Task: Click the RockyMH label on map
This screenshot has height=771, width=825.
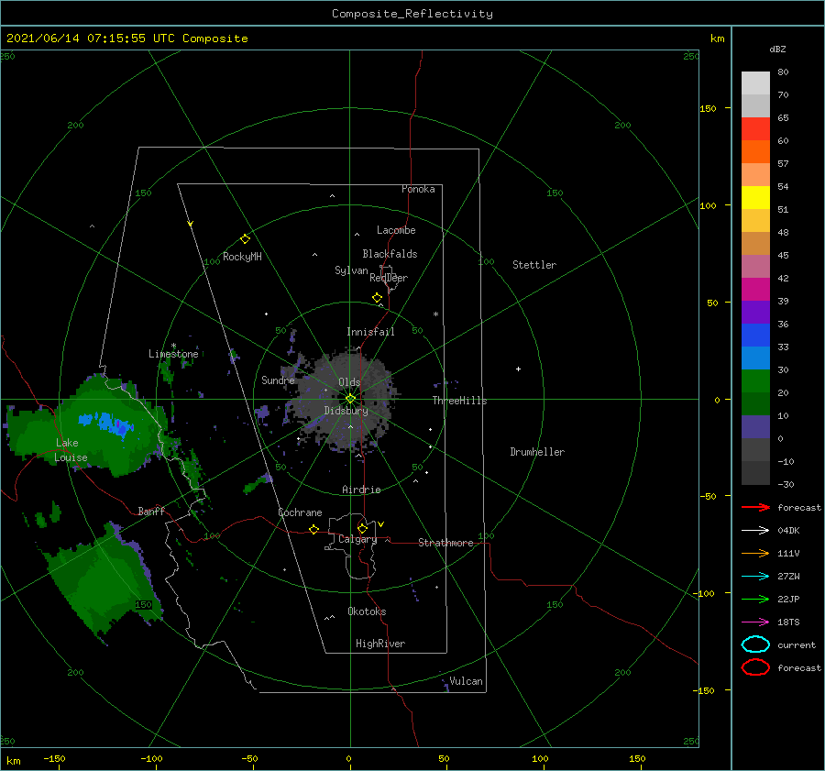Action: coord(242,257)
